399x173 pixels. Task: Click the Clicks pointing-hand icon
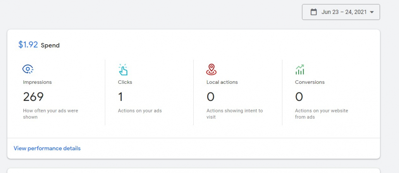coord(123,69)
